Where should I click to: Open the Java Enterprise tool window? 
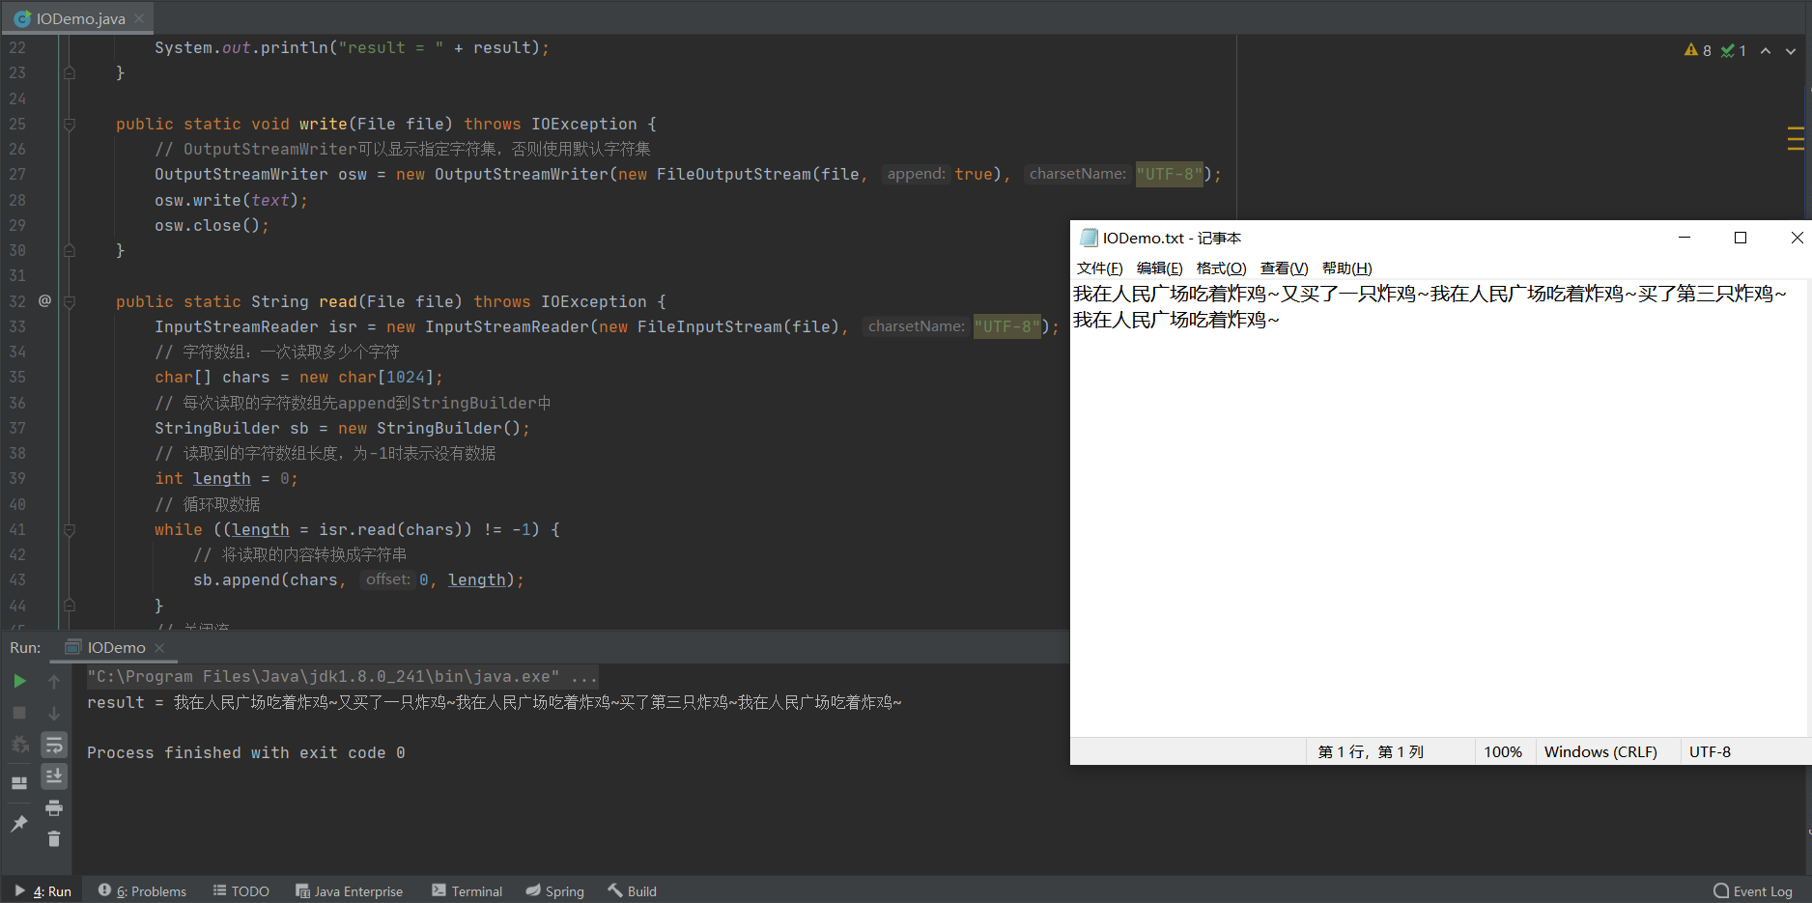point(350,891)
